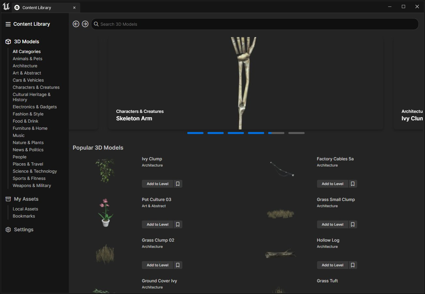Image resolution: width=425 pixels, height=294 pixels.
Task: Add Ivy Clump to level
Action: click(158, 184)
